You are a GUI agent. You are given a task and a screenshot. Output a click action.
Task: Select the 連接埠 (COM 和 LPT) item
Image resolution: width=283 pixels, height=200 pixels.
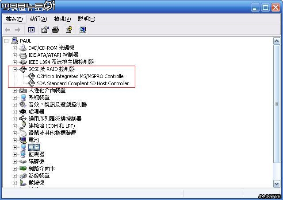coord(52,126)
